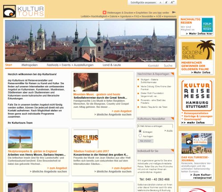The width and height of the screenshot is (222, 192).
Task: Click the Kultur Reise Messe logo
Action: point(197,96)
